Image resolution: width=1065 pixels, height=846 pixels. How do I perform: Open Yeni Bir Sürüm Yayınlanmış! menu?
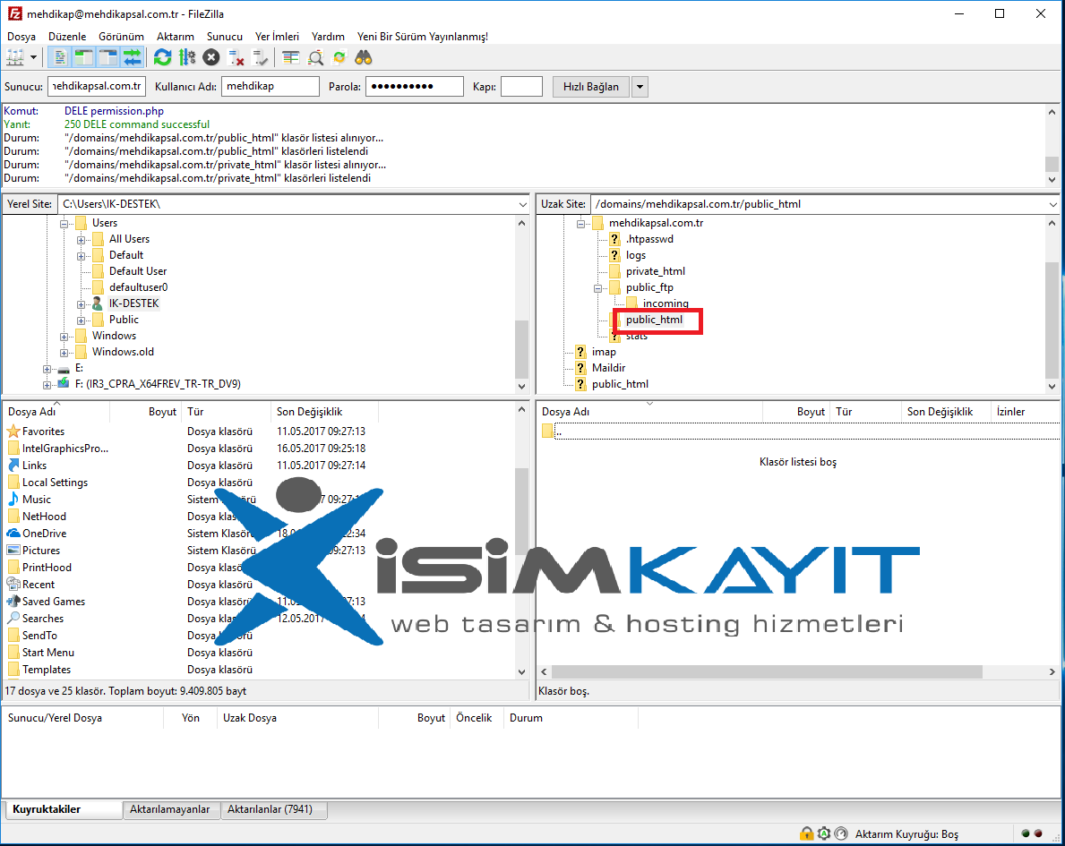coord(423,37)
